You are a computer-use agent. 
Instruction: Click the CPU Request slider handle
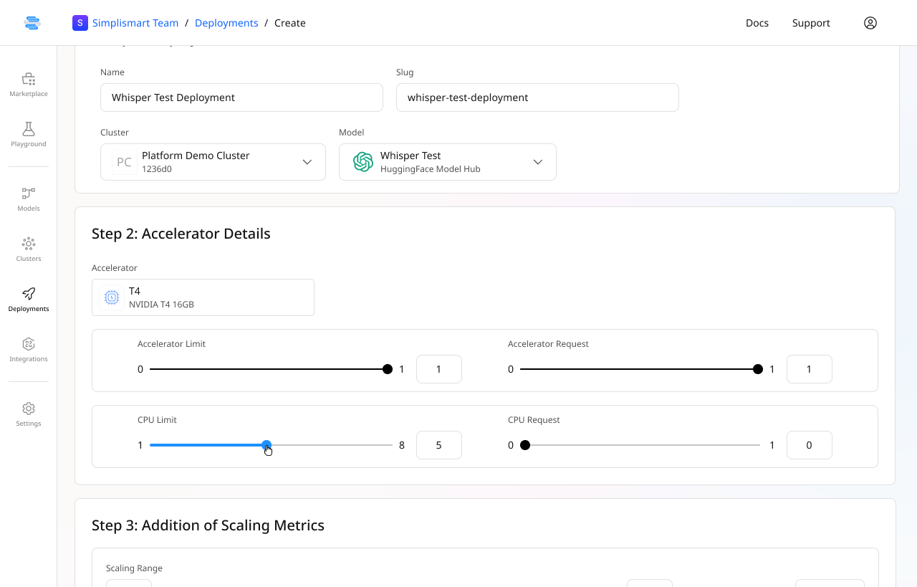pyautogui.click(x=525, y=445)
